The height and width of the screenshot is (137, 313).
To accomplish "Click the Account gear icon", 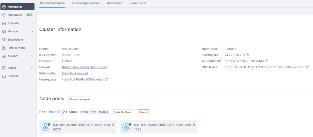I will coord(4,56).
